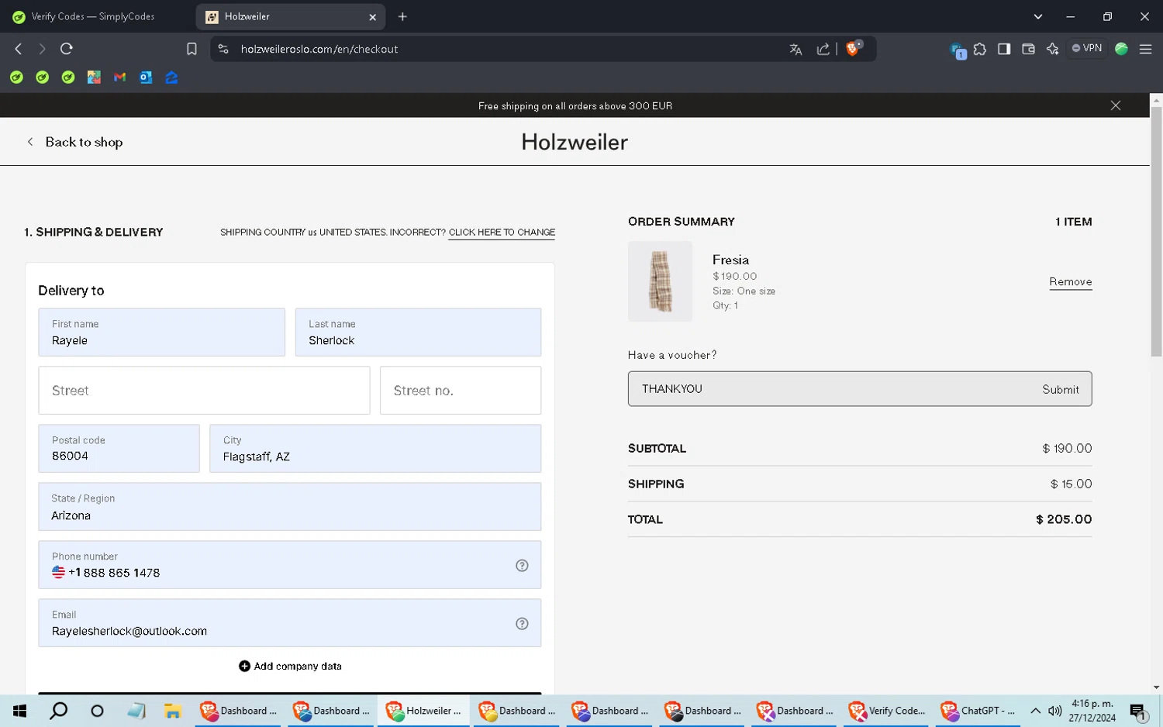
Task: Click the plus icon beside Add company data
Action: point(244,667)
